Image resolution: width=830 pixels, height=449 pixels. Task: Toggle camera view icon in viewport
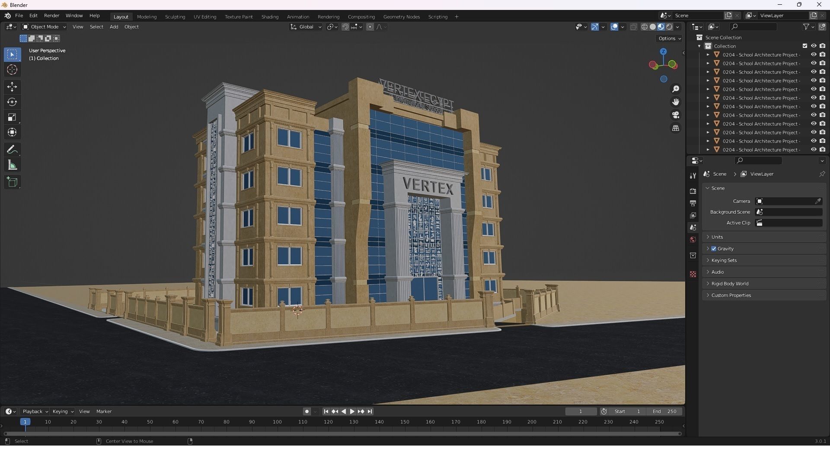coord(675,115)
